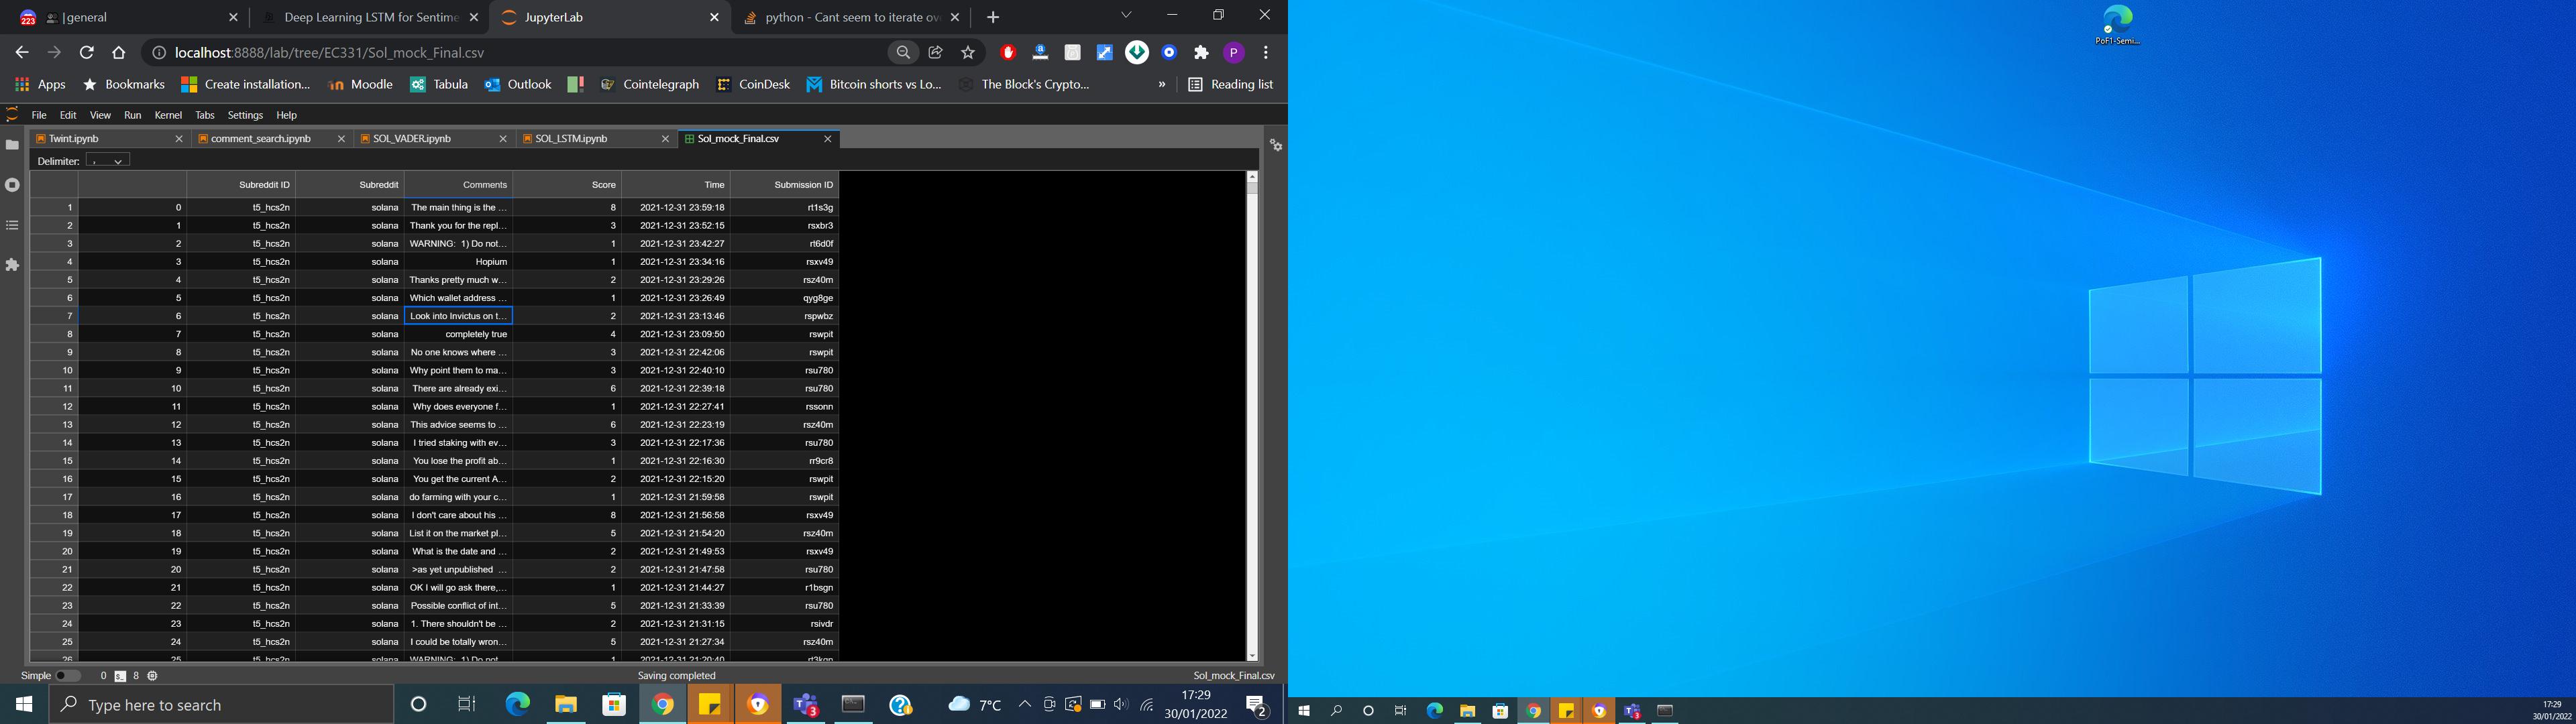2576x724 pixels.
Task: Open the Reading list button
Action: click(1230, 85)
